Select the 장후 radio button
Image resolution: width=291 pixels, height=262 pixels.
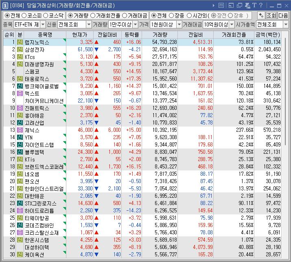pyautogui.click(x=230, y=15)
